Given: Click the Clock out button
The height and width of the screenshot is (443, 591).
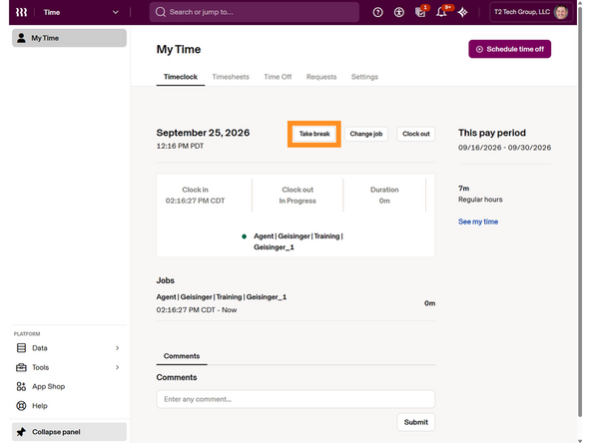Looking at the screenshot, I should click(x=415, y=134).
